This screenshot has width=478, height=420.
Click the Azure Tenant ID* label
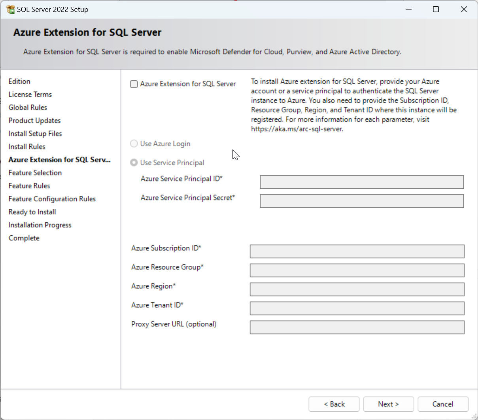point(157,305)
